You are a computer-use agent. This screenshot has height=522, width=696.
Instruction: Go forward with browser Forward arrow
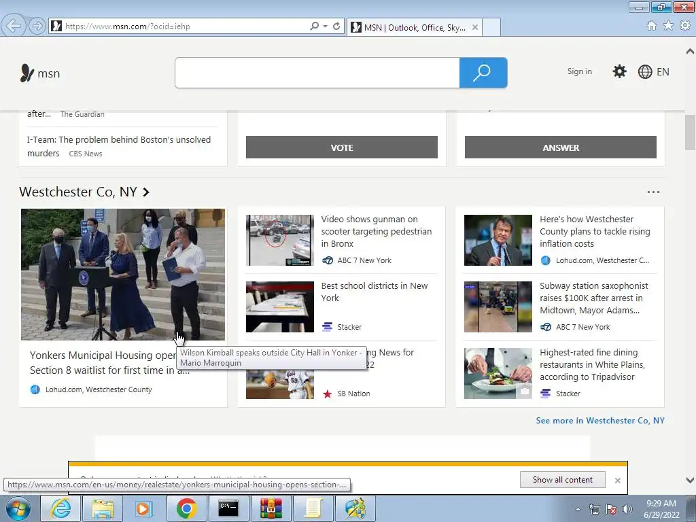(x=37, y=27)
